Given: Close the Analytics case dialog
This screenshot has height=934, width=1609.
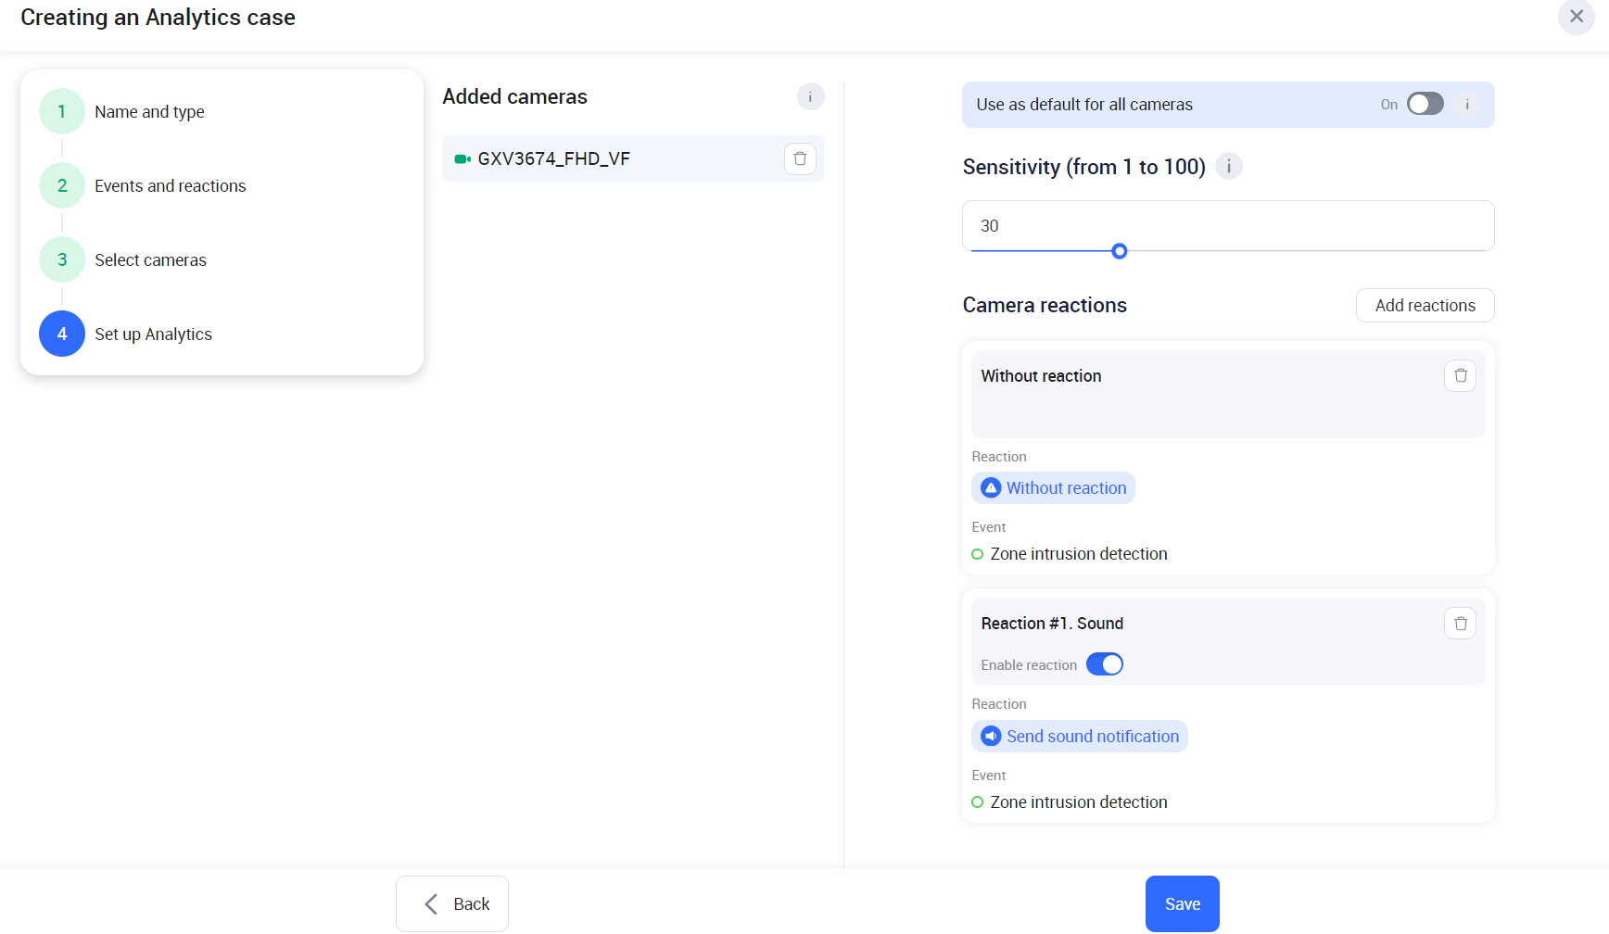Looking at the screenshot, I should (x=1576, y=17).
